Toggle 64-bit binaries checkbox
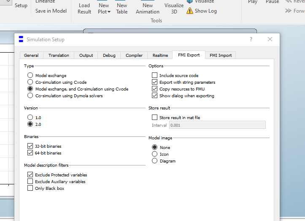The width and height of the screenshot is (305, 221). point(30,153)
